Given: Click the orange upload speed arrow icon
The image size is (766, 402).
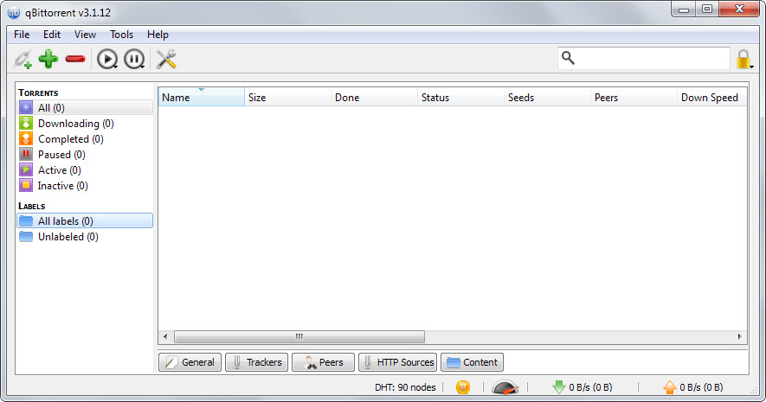Looking at the screenshot, I should pos(670,387).
